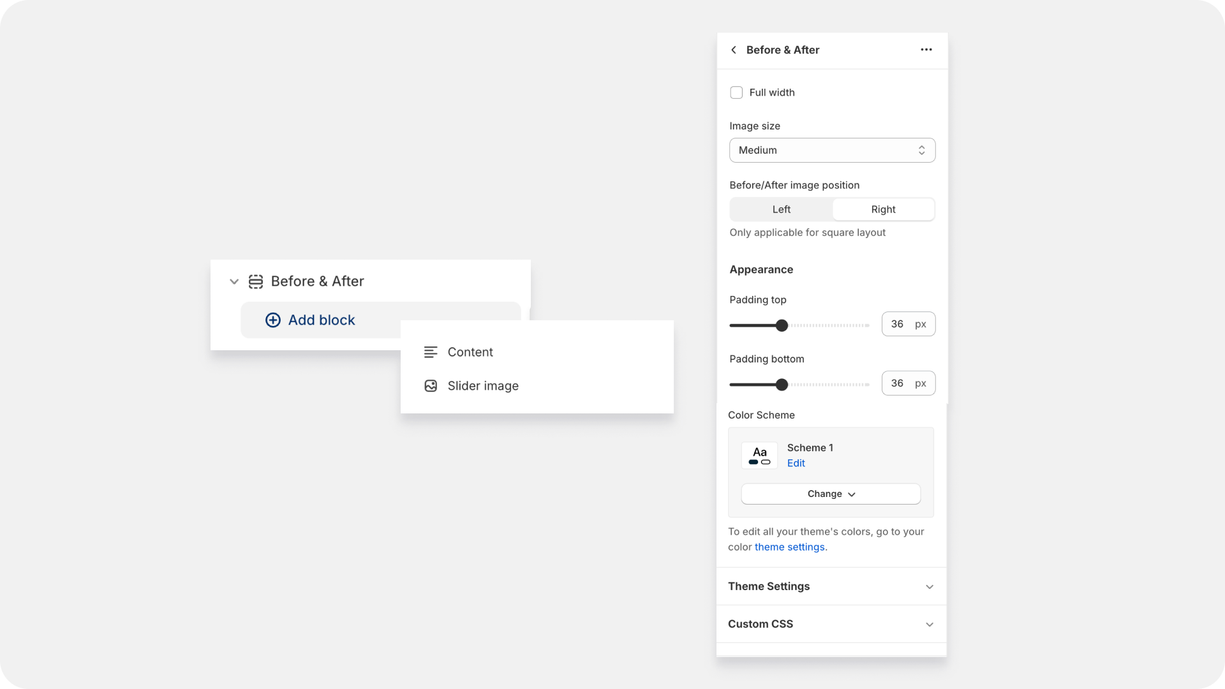Screen dimensions: 1225x689
Task: Click the Padding top slider handle
Action: [x=782, y=325]
